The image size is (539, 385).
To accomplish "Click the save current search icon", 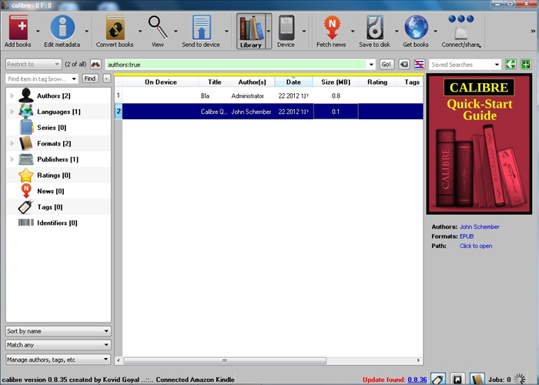I will coord(526,64).
